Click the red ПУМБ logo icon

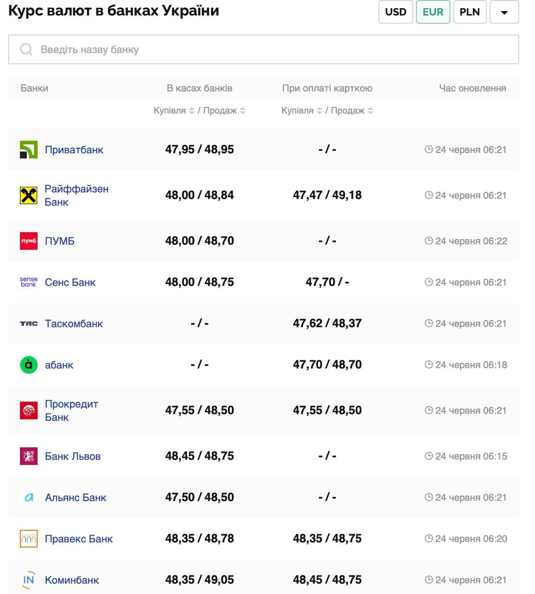pos(28,241)
